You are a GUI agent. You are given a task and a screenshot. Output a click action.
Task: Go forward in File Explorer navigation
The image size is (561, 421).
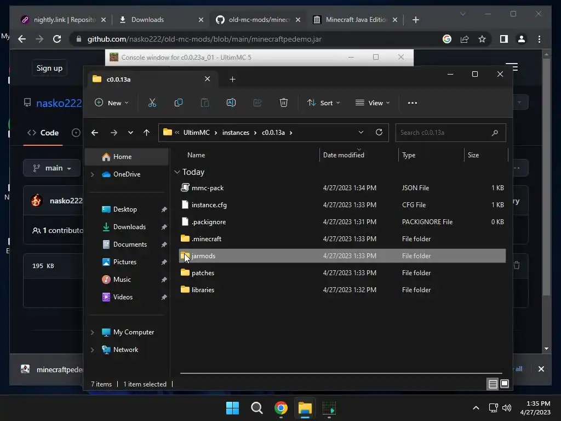click(x=114, y=133)
